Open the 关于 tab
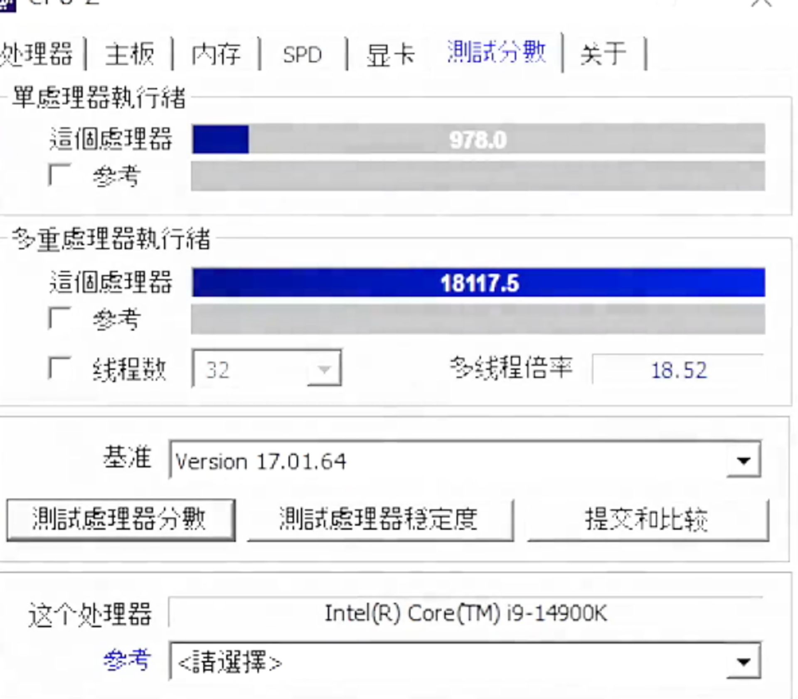The image size is (798, 699). [603, 53]
